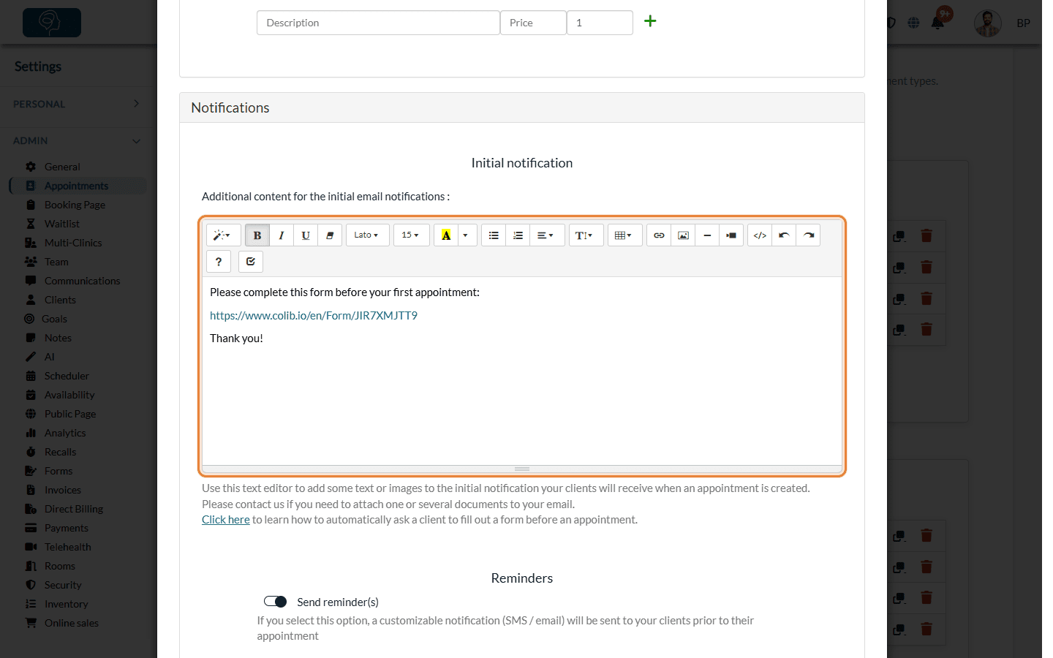Screen dimensions: 1053x658
Task: Toggle underline formatting in the editor
Action: tap(306, 235)
